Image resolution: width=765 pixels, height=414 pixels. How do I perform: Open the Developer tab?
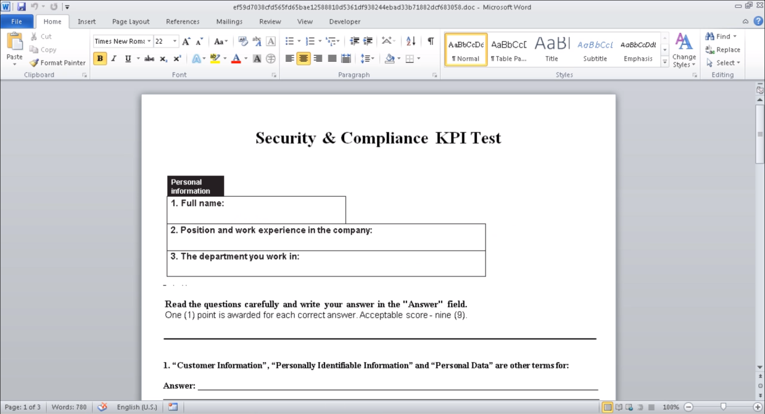click(x=344, y=22)
